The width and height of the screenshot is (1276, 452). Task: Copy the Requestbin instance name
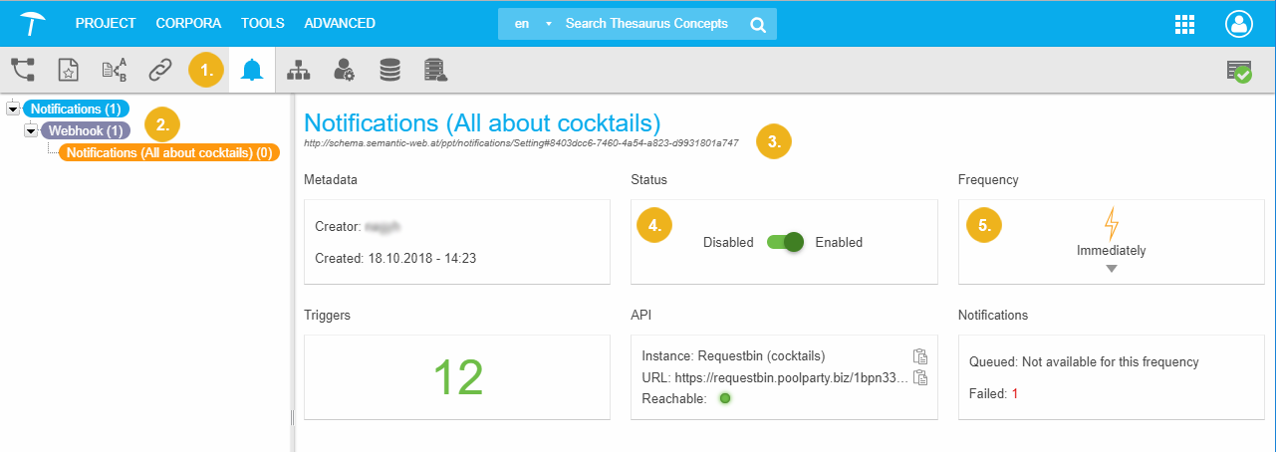click(920, 356)
